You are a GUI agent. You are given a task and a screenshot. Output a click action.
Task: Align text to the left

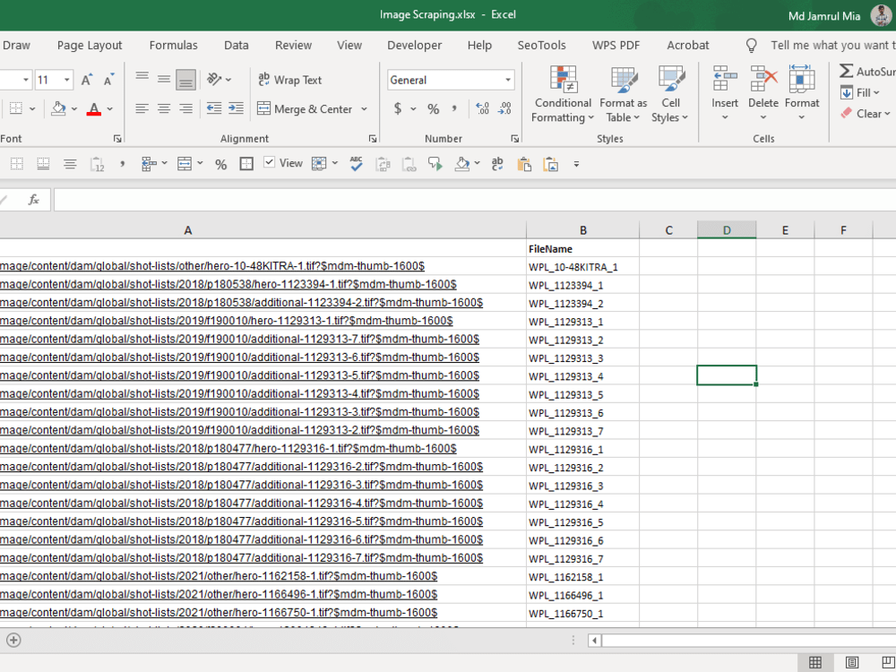[x=142, y=108]
